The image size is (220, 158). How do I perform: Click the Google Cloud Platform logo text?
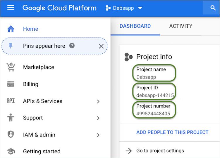coord(59,8)
